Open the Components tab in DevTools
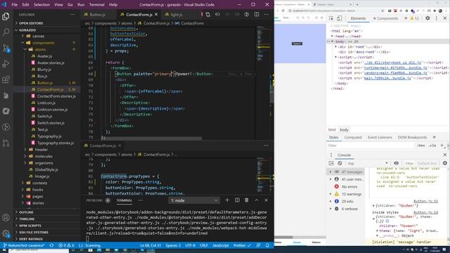The height and width of the screenshot is (253, 450). (387, 18)
